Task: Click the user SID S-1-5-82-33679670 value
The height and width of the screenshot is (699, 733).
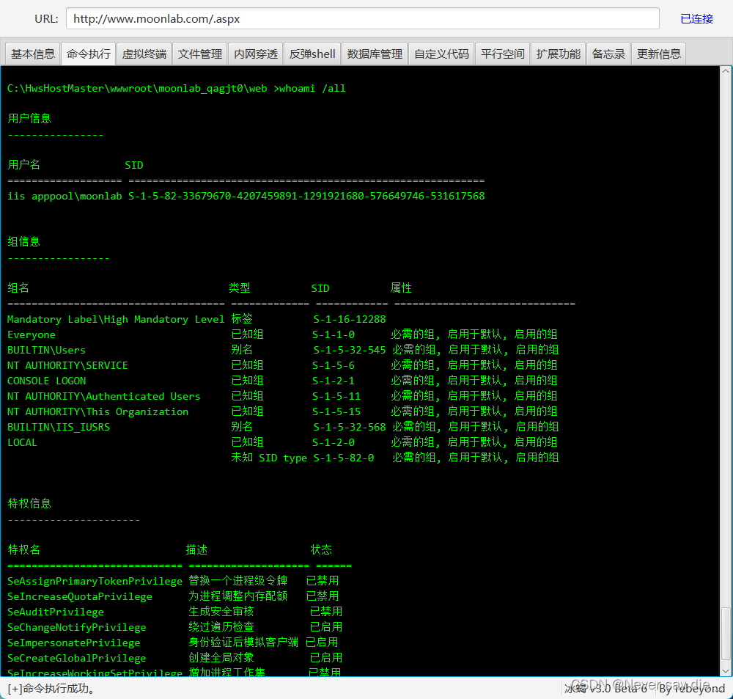Action: tap(306, 196)
